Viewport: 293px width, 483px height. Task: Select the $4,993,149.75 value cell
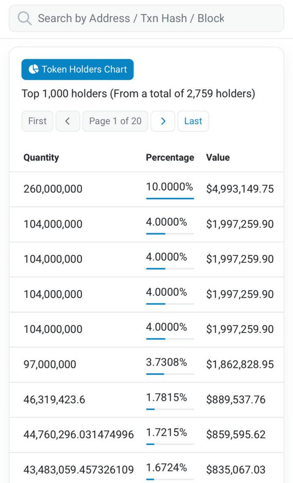pos(240,189)
